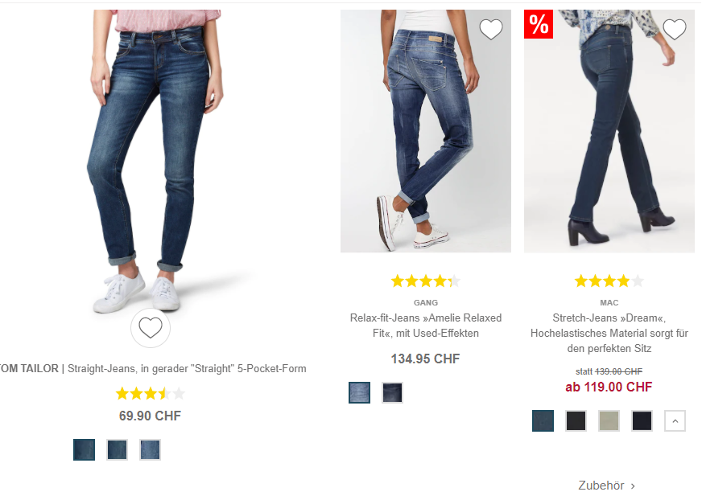702x500 pixels.
Task: Open star rating of MAC Dream jeans
Action: coord(609,281)
